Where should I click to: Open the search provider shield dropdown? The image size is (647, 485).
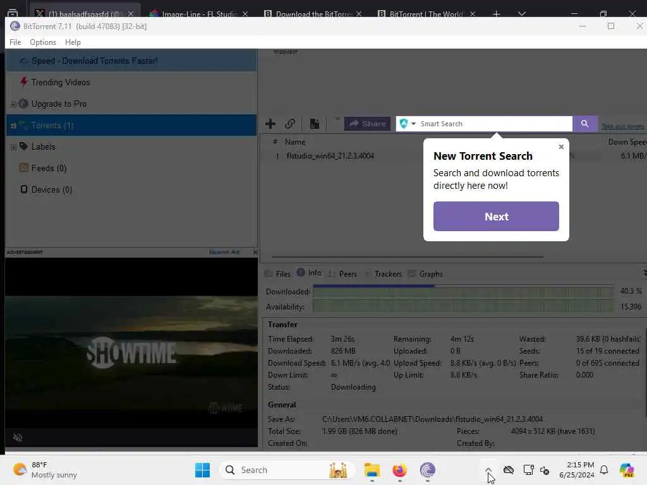pyautogui.click(x=408, y=124)
